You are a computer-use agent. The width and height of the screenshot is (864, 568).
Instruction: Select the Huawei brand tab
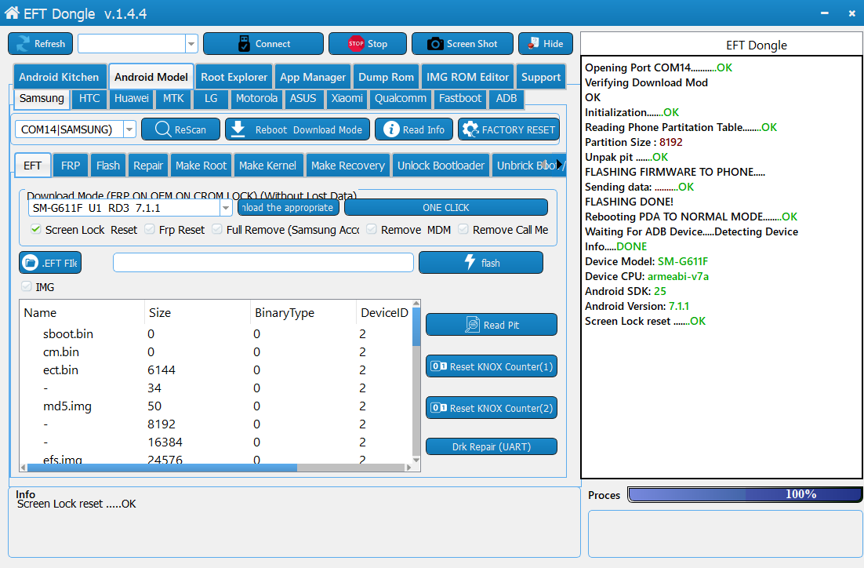click(x=132, y=98)
